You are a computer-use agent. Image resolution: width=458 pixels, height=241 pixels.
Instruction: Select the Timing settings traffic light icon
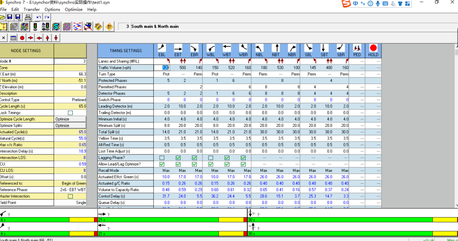35,26
